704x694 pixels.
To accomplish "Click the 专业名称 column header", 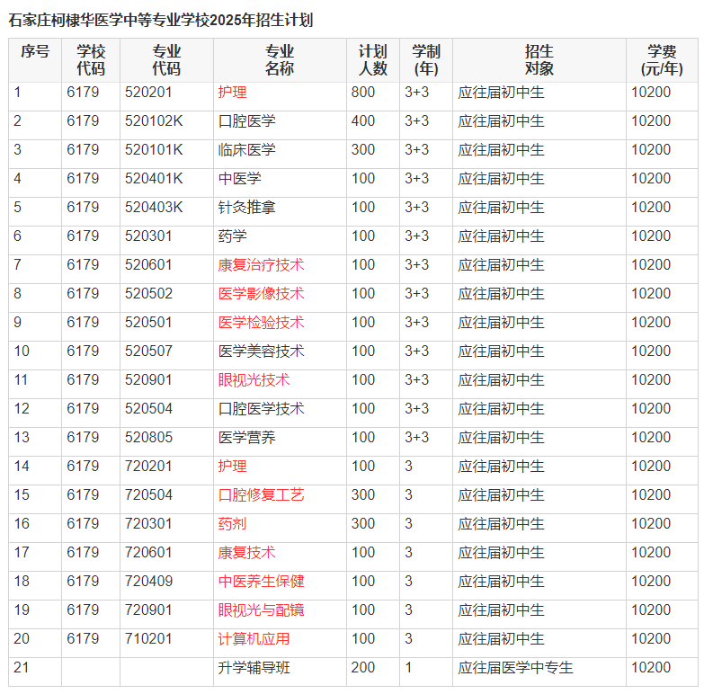I will click(280, 60).
